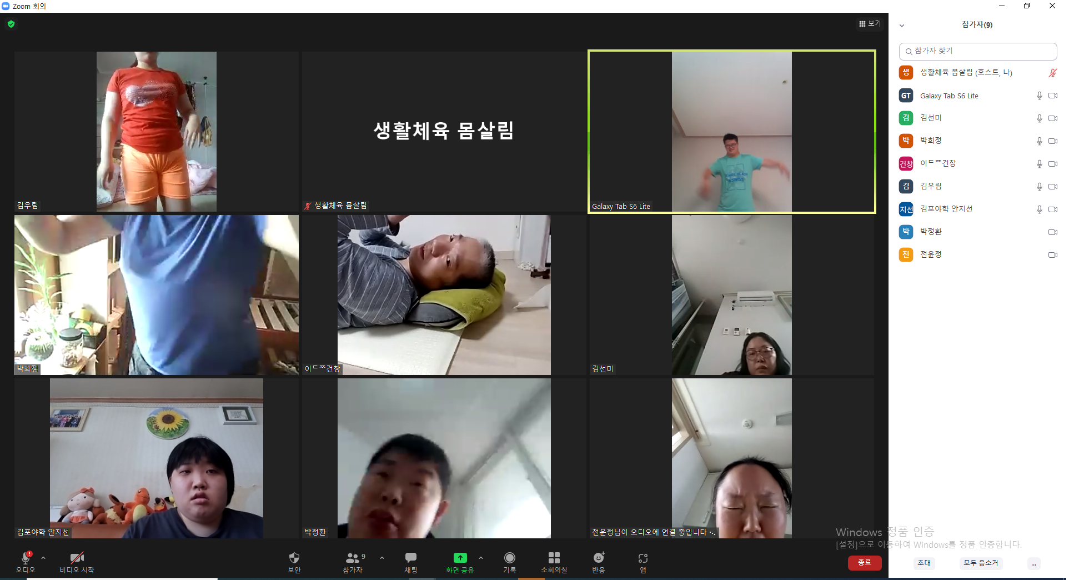Click 생활체육 몸살림 name tile

point(444,132)
